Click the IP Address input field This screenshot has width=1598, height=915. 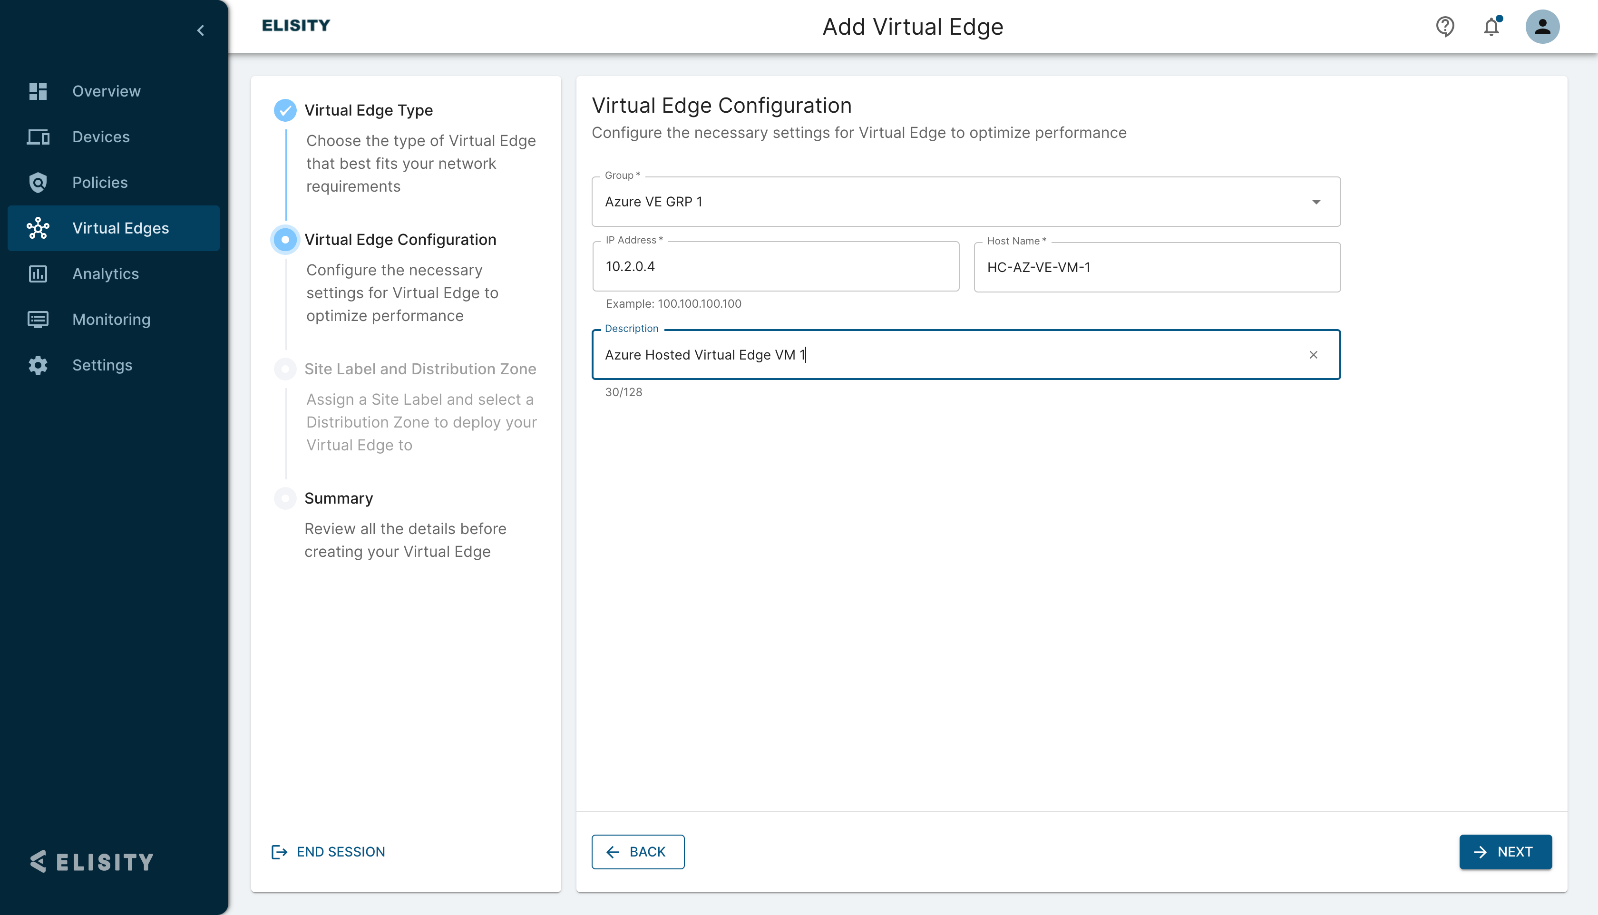775,266
